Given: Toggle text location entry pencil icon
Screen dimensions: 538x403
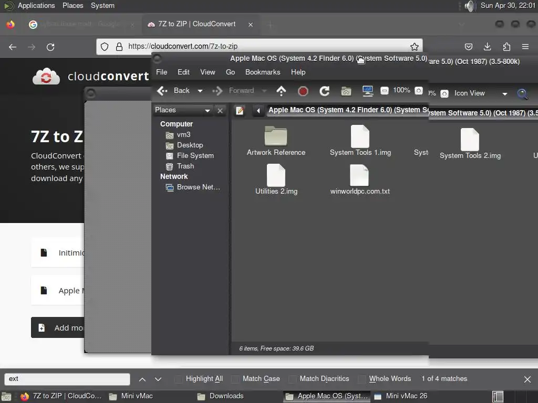Looking at the screenshot, I should [x=240, y=110].
